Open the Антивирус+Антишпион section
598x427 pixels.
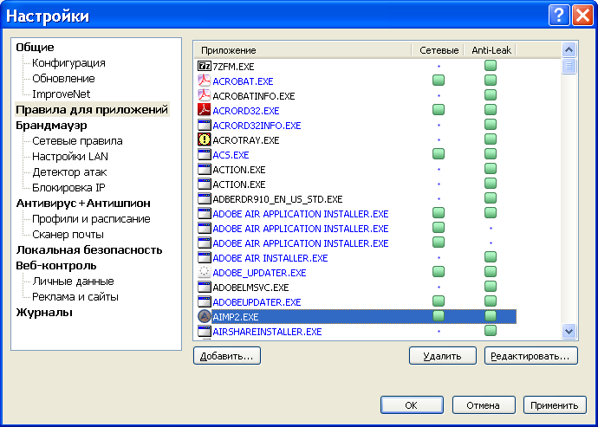(83, 204)
